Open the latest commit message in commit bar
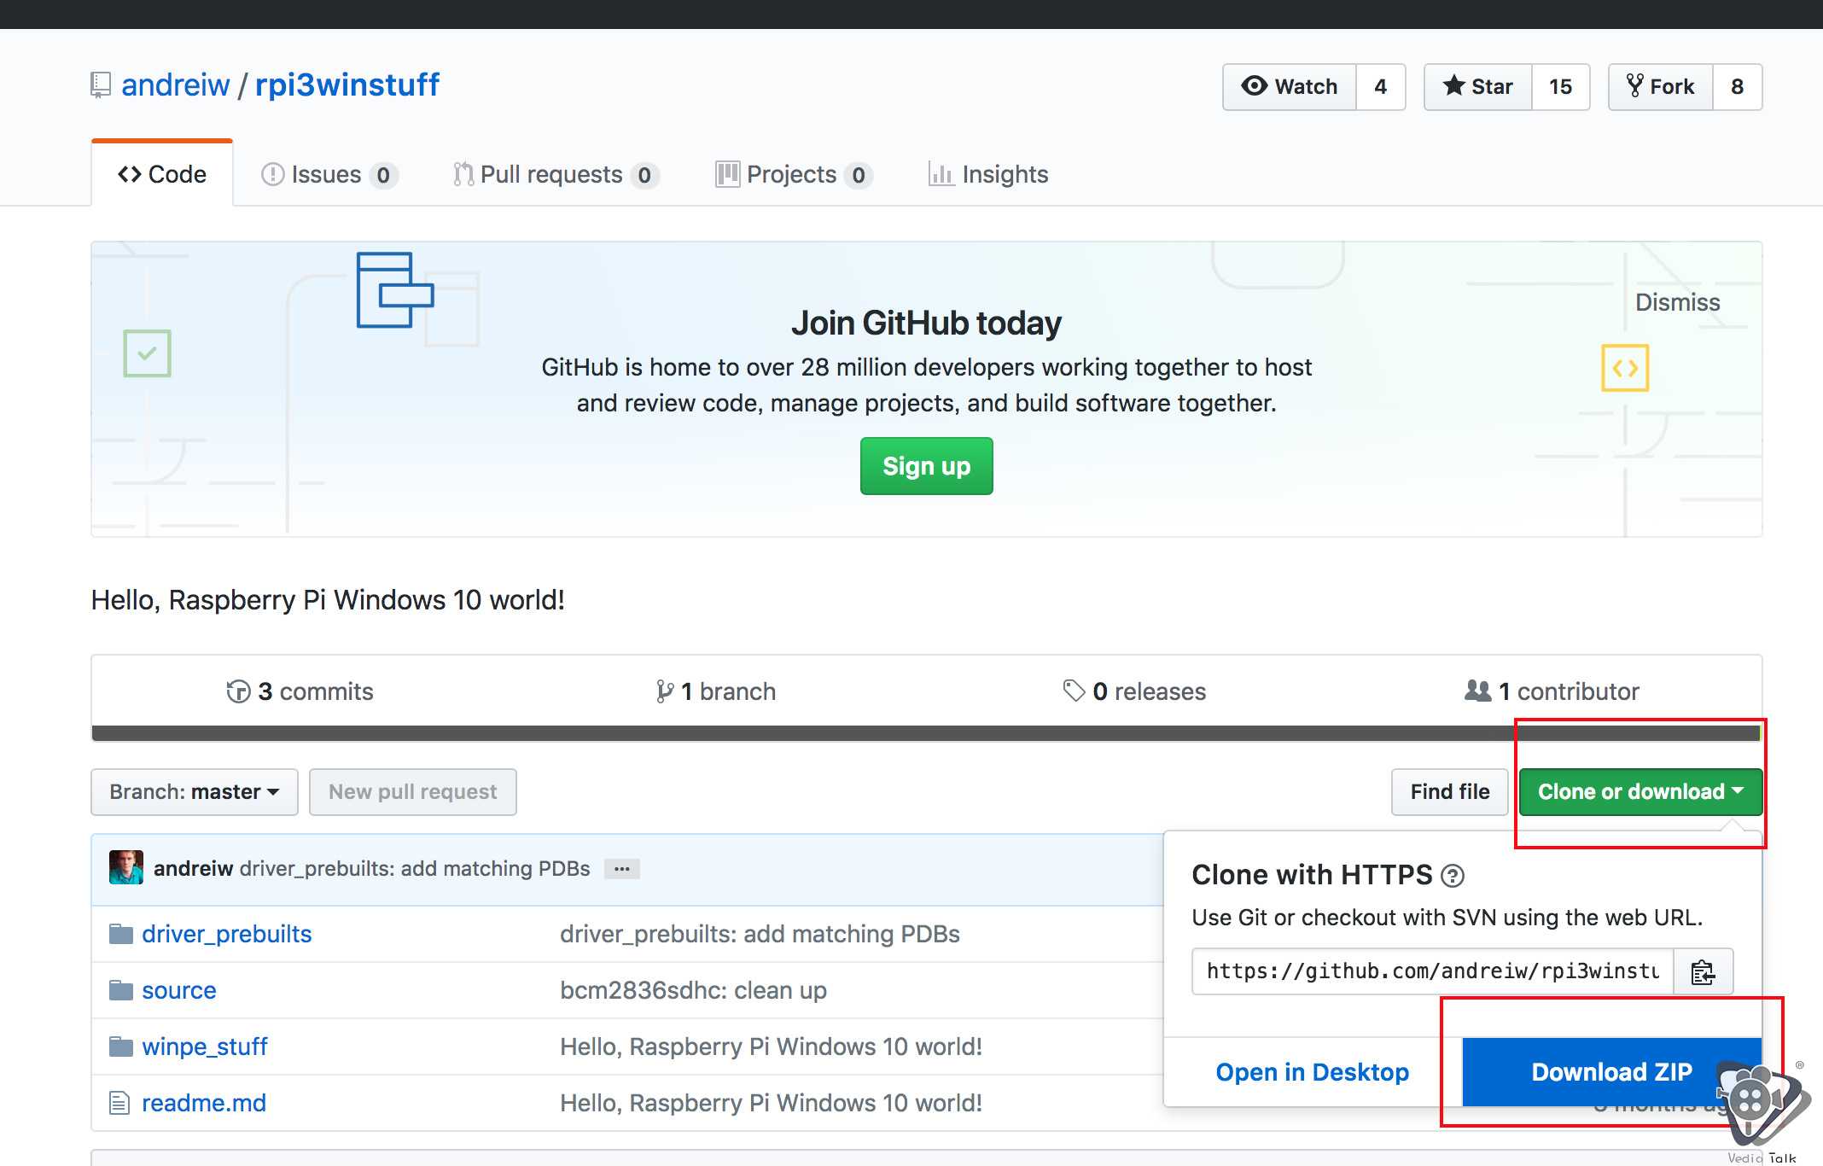 [x=415, y=868]
